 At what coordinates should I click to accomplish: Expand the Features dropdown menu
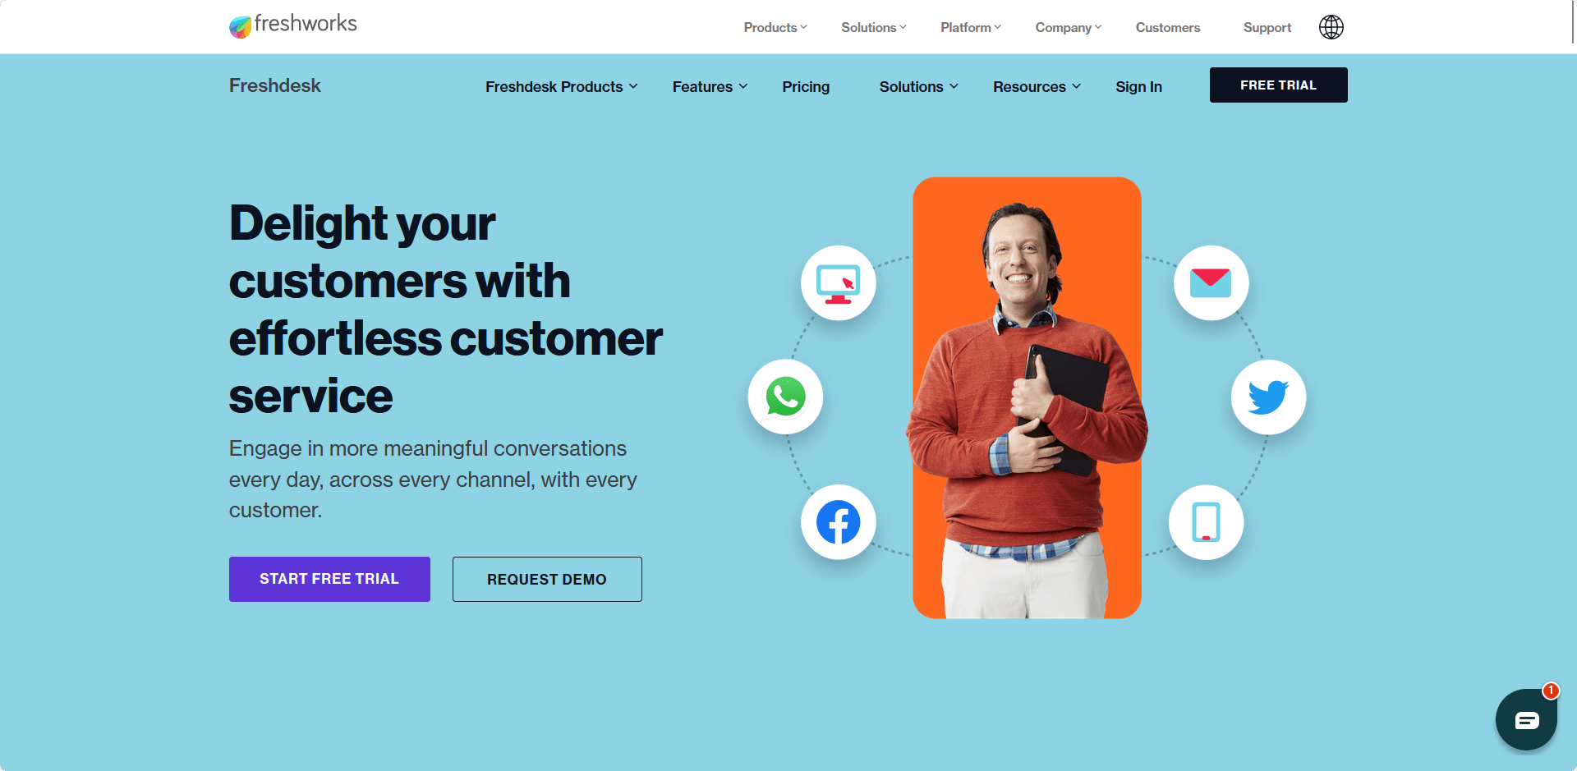pyautogui.click(x=710, y=86)
